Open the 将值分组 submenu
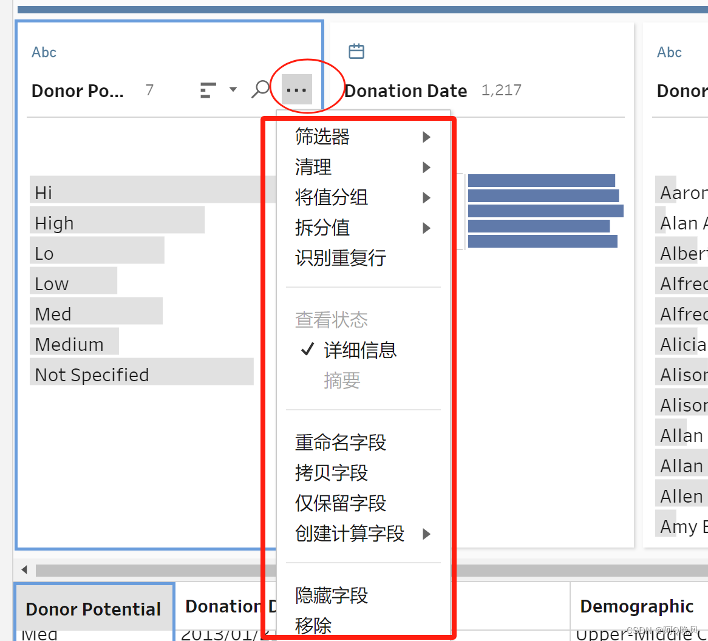The width and height of the screenshot is (708, 641). pos(363,197)
